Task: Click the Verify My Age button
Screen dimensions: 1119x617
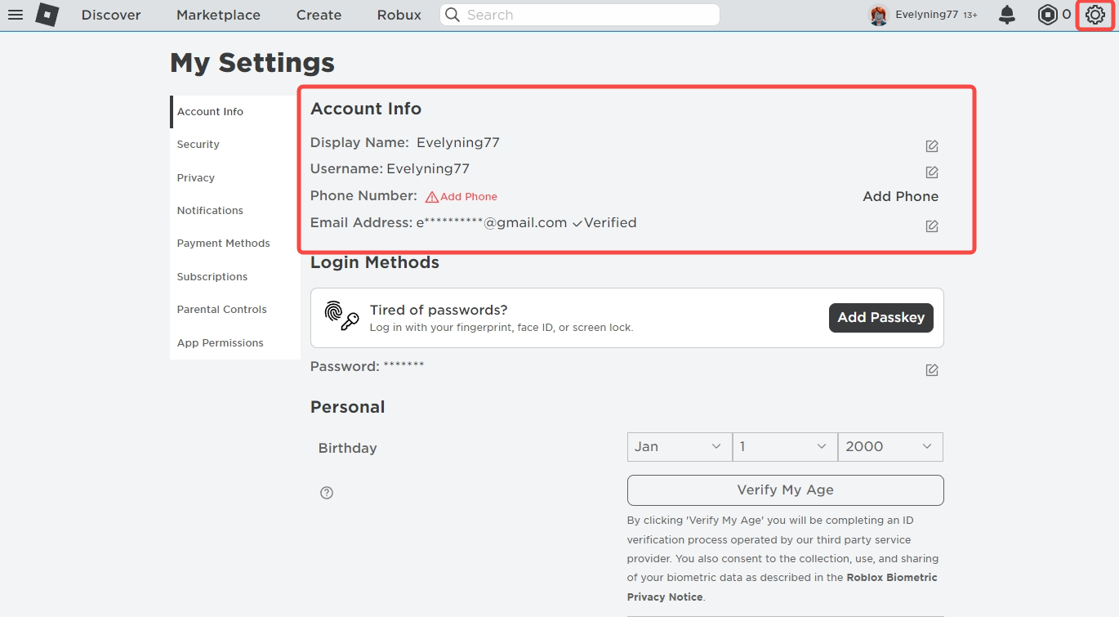Action: [785, 490]
